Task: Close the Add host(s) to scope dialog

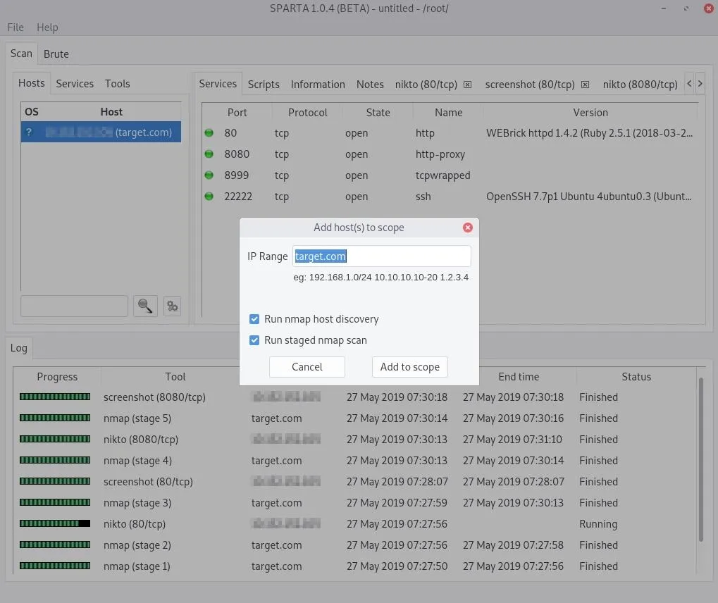Action: pos(468,228)
